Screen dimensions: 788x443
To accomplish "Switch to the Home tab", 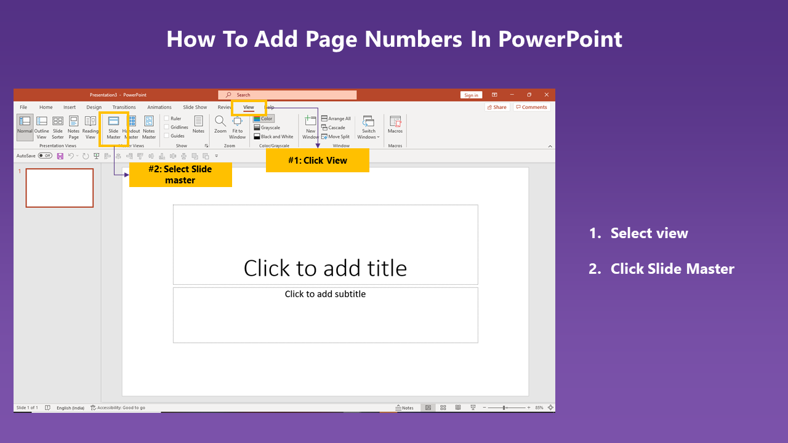I will 46,107.
